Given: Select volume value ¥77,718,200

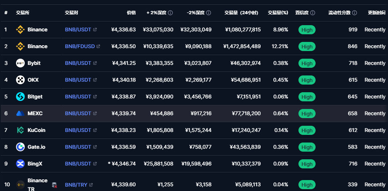Looking at the screenshot, I should point(246,113).
